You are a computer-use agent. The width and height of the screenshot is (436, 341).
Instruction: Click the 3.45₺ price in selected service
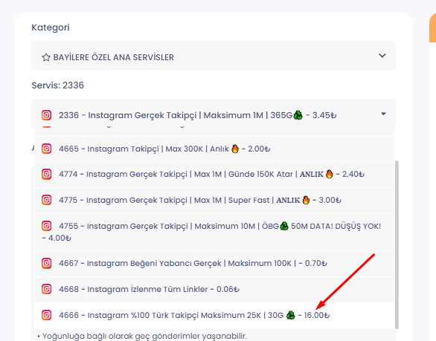(x=324, y=115)
